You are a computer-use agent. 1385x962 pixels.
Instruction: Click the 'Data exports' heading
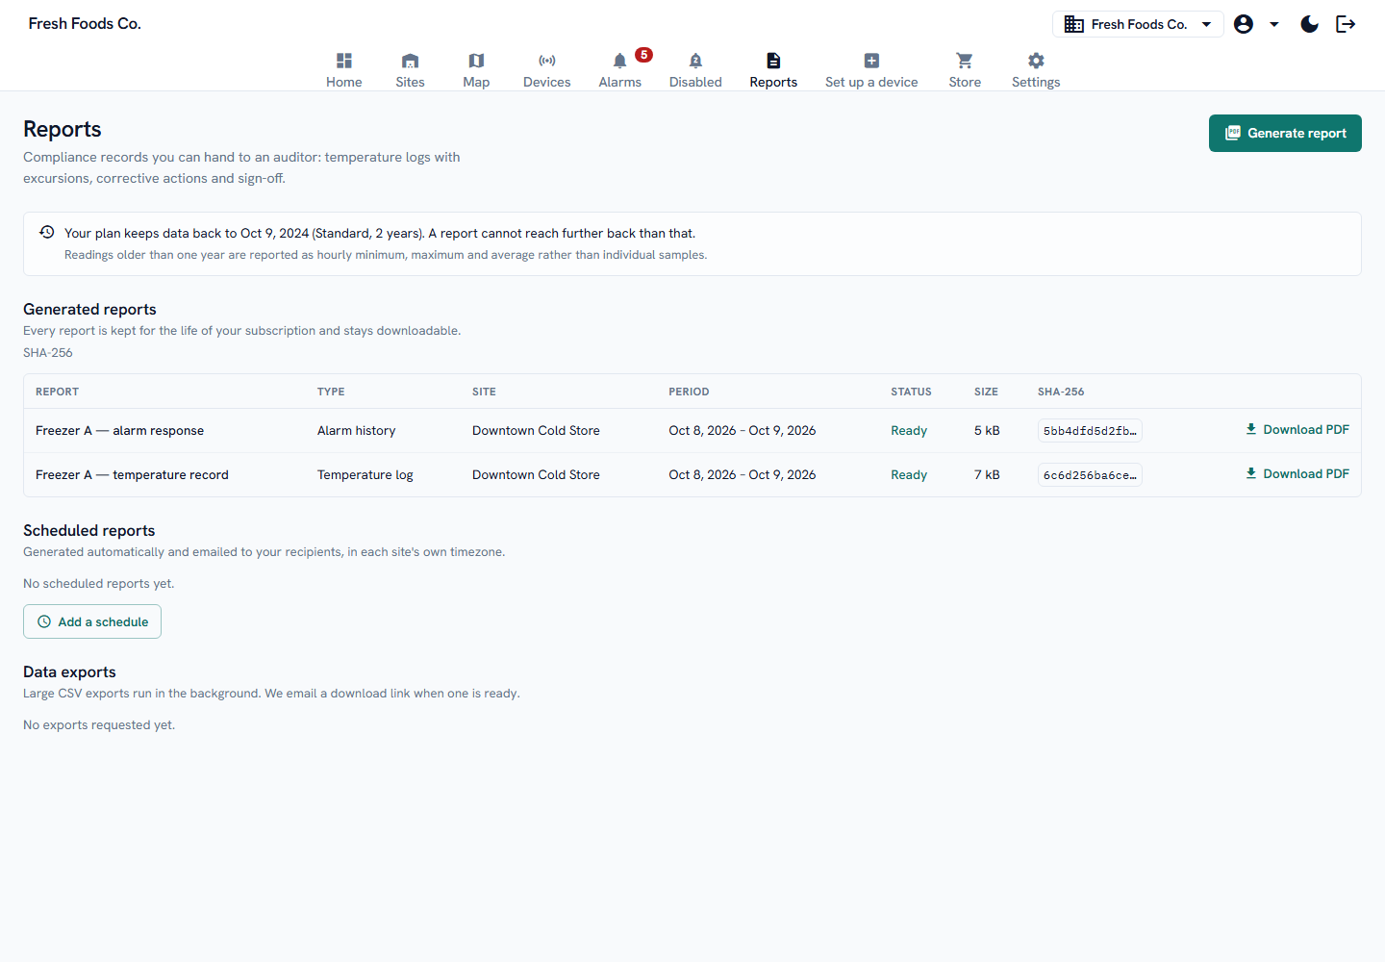click(69, 671)
